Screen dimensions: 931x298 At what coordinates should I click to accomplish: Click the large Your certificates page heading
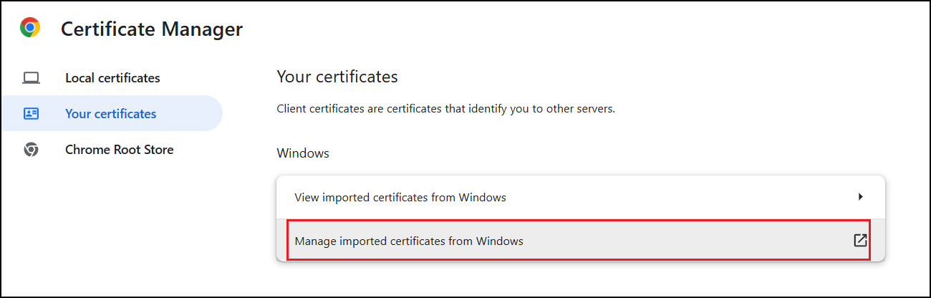[x=337, y=76]
